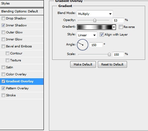Tick the Outer Glow checkbox

[3, 32]
